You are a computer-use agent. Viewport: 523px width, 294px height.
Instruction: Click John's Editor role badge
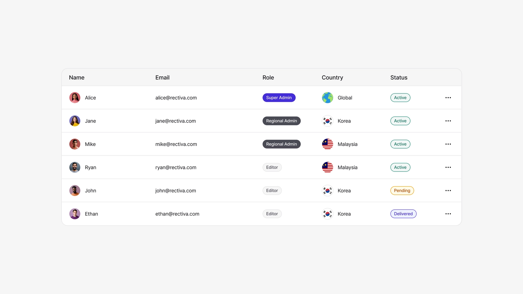pos(272,190)
